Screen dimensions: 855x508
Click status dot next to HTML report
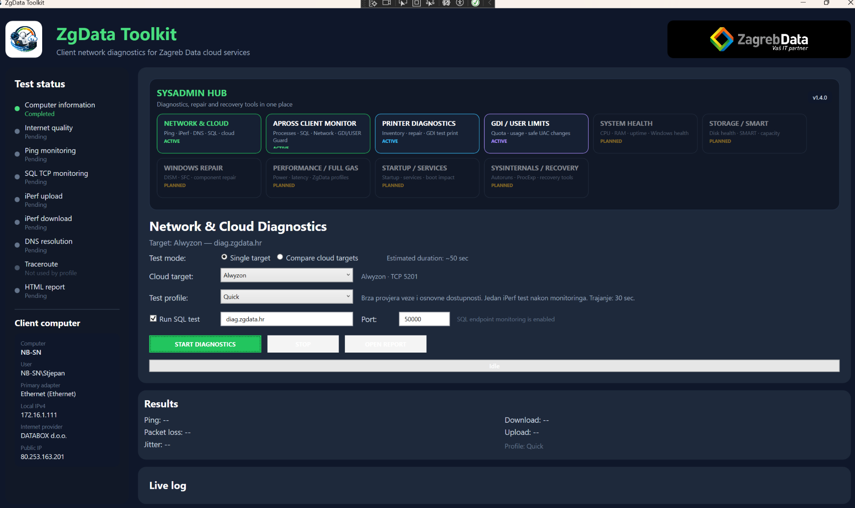tap(17, 291)
